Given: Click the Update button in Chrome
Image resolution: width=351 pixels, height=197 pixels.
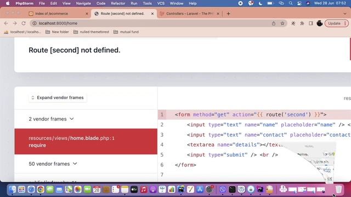Looking at the screenshot, I should (x=334, y=23).
